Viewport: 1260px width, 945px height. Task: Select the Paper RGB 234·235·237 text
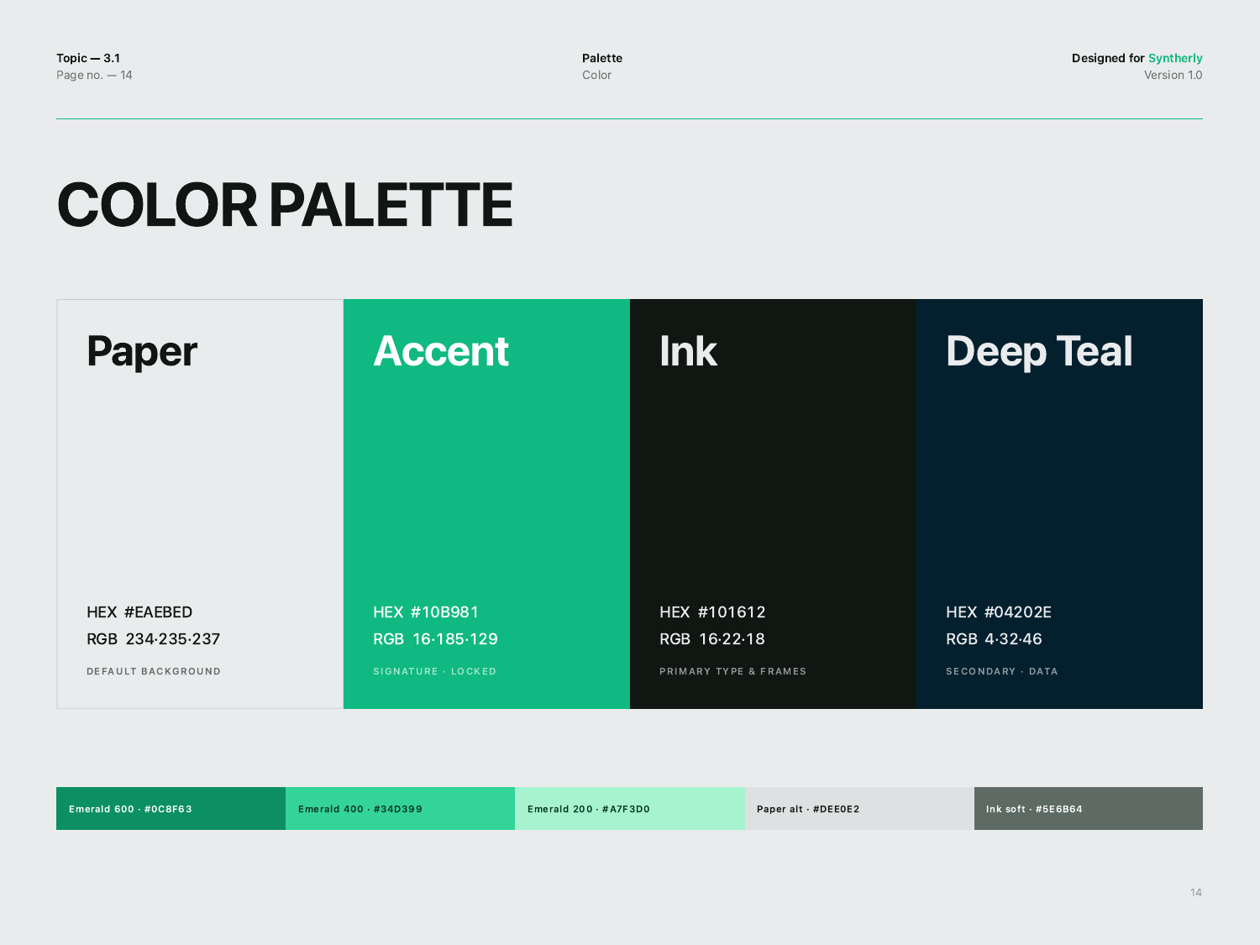coord(154,639)
